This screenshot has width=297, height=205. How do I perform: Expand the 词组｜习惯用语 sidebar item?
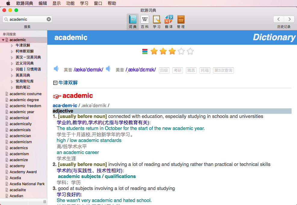[x=12, y=70]
